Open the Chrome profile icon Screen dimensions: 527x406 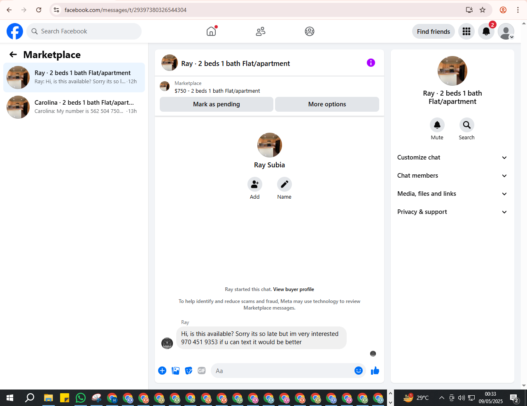tap(503, 10)
